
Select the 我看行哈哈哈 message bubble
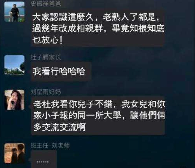[61, 72]
